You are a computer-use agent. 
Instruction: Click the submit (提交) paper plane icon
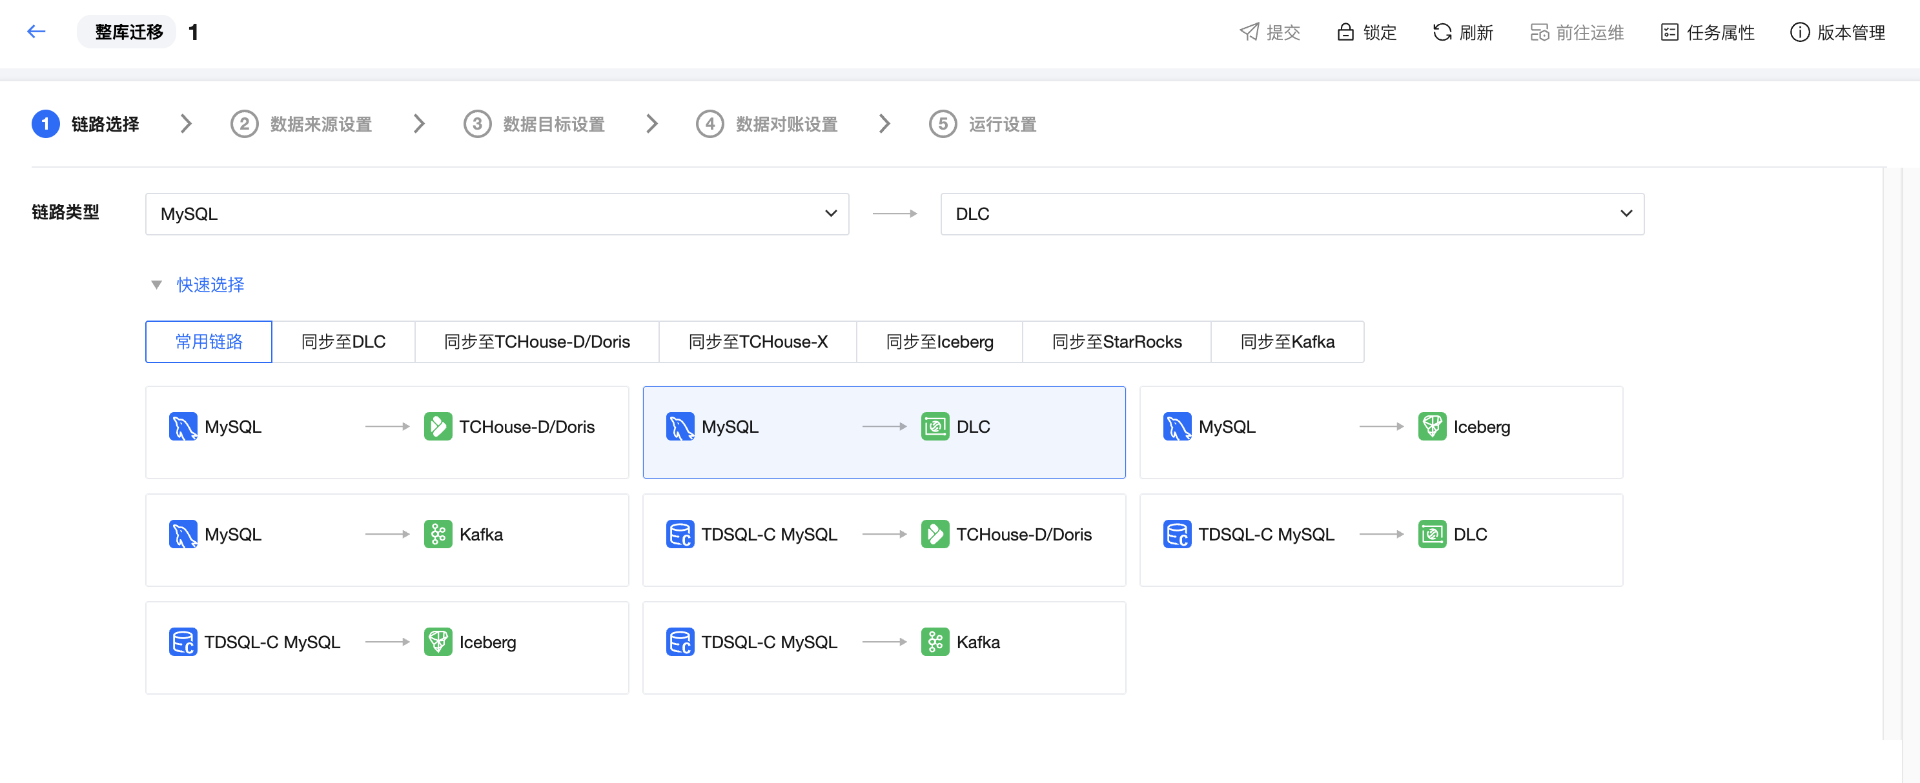1249,32
